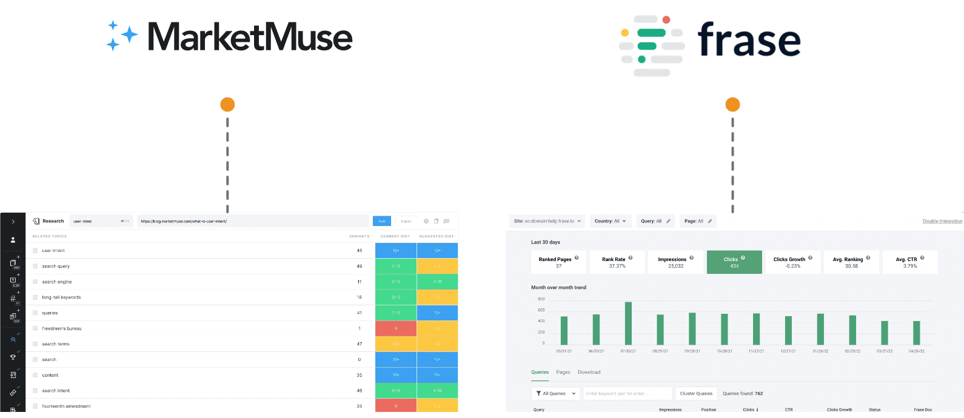Expand the Country: All dropdown
Image resolution: width=964 pixels, height=418 pixels.
(611, 221)
